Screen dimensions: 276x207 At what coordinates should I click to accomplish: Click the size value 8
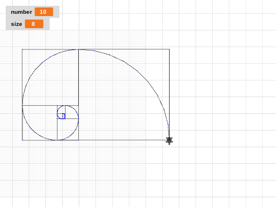(34, 24)
